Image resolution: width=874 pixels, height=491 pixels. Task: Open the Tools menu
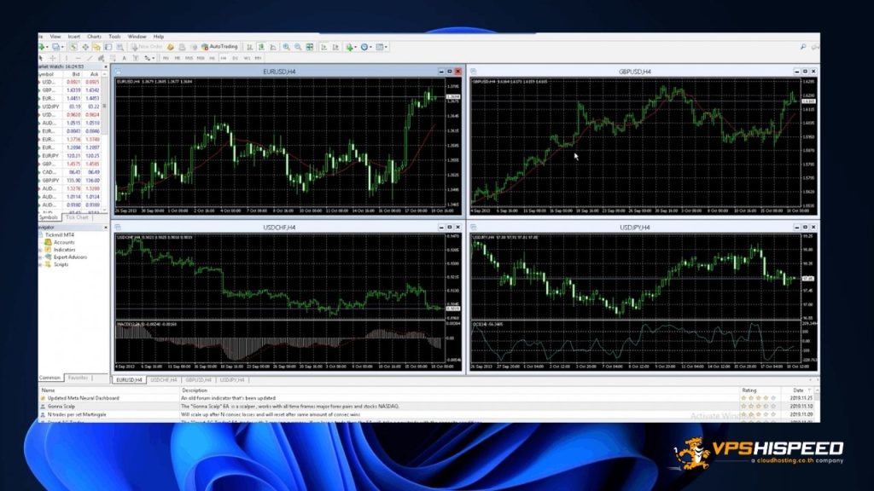pyautogui.click(x=114, y=36)
